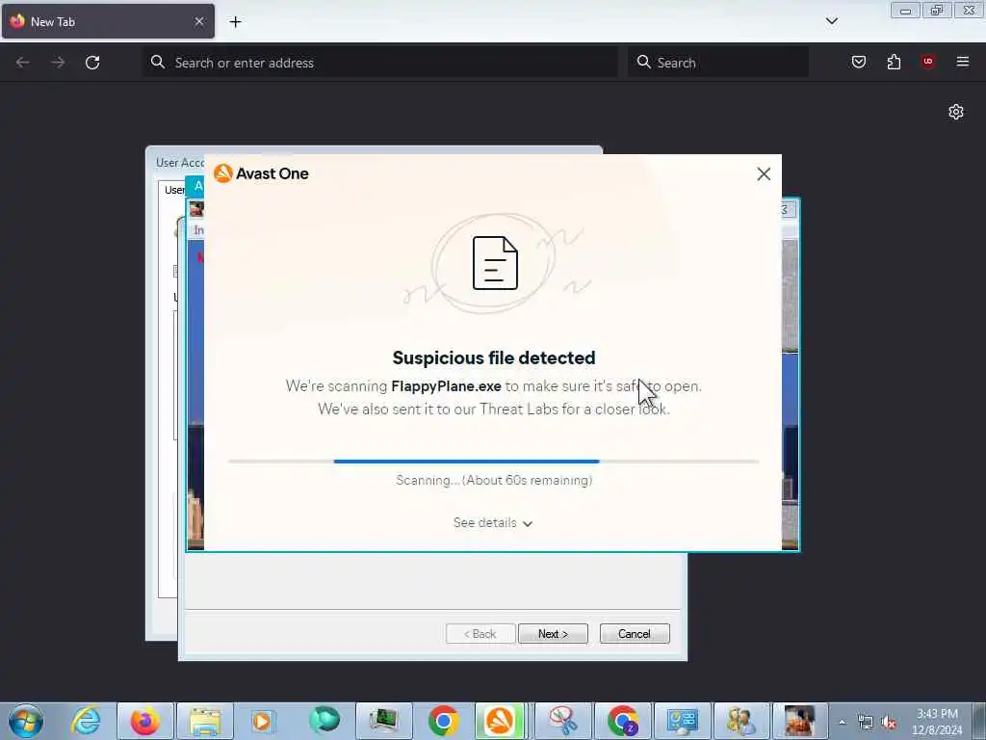986x740 pixels.
Task: Click the disabled Back button
Action: [480, 634]
